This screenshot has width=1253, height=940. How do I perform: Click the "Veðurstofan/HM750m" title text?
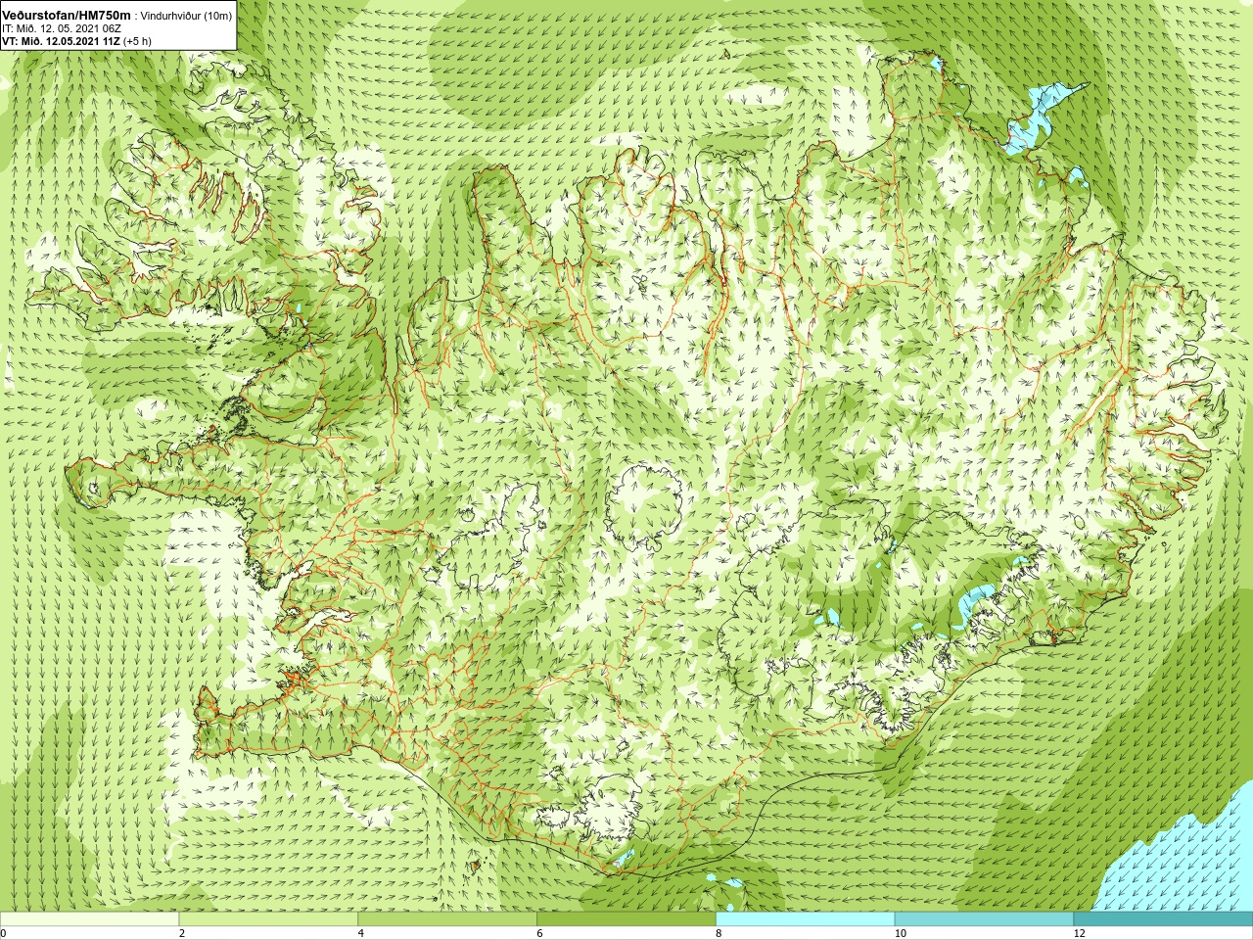click(67, 15)
